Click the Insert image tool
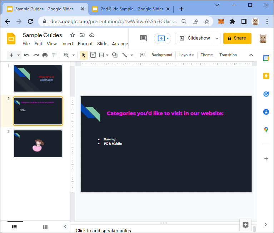This screenshot has width=274, height=233. (x=101, y=55)
